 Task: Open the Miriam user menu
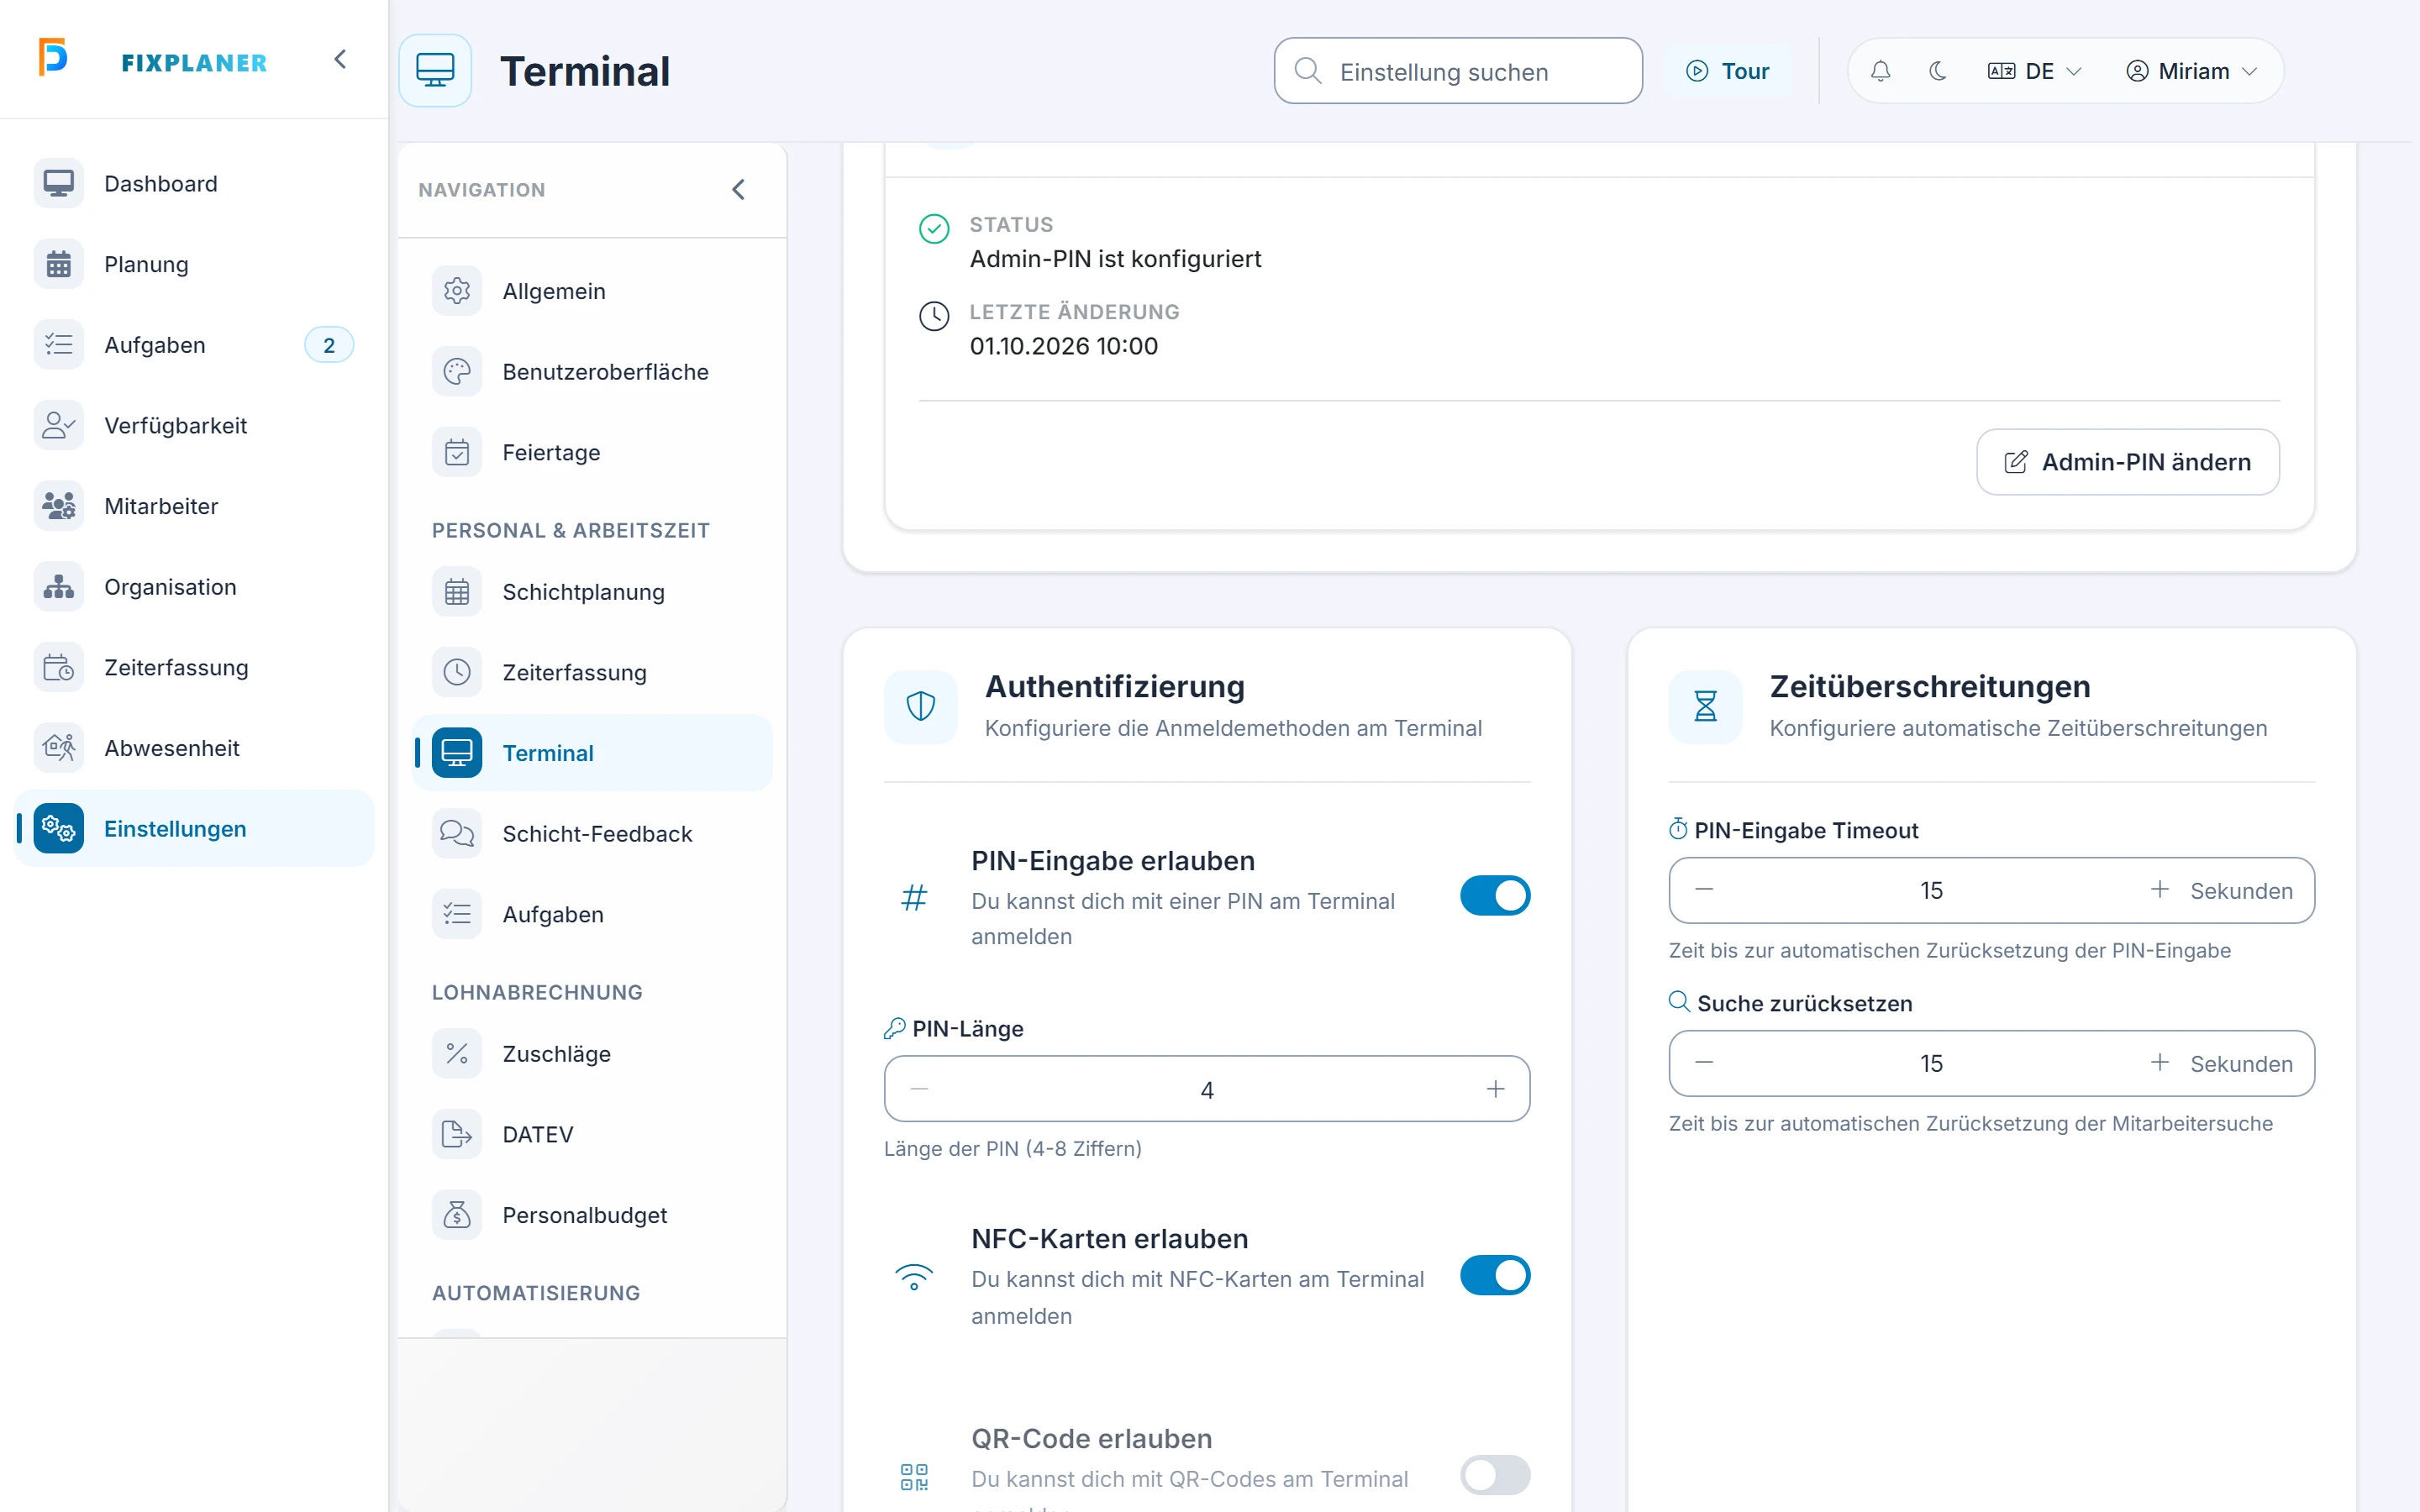pos(2191,71)
